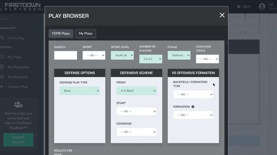
Task: Open the Sport Level dropdown
Action: click(x=122, y=56)
